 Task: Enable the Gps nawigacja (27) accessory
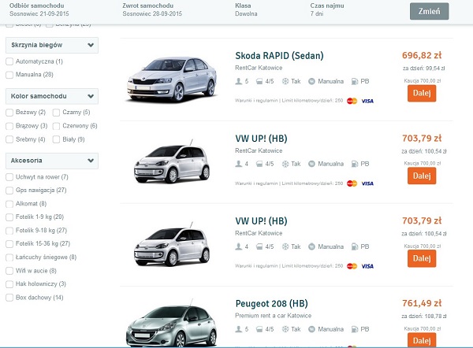[9, 190]
